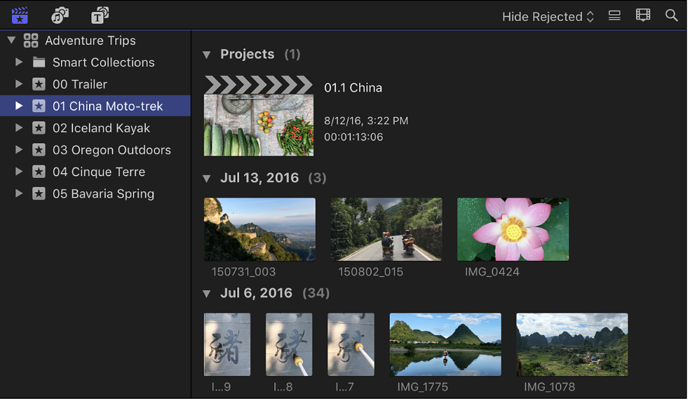Click the 02 Iceland Kayak event star icon

point(39,128)
